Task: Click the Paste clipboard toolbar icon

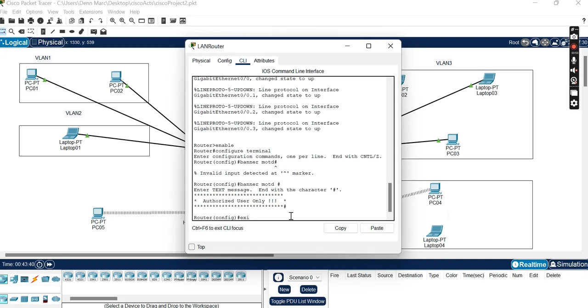Action: [x=81, y=21]
